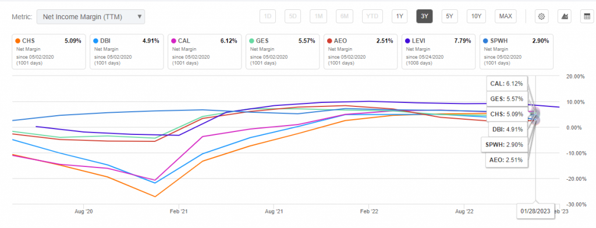Toggle the CHS series legend card
The image size is (596, 228).
(x=49, y=52)
